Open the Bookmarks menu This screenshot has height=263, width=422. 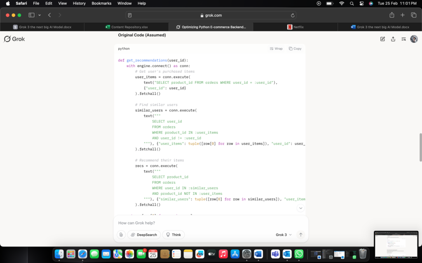[x=101, y=3]
